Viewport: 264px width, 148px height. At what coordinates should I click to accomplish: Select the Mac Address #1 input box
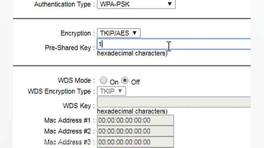click(x=135, y=120)
